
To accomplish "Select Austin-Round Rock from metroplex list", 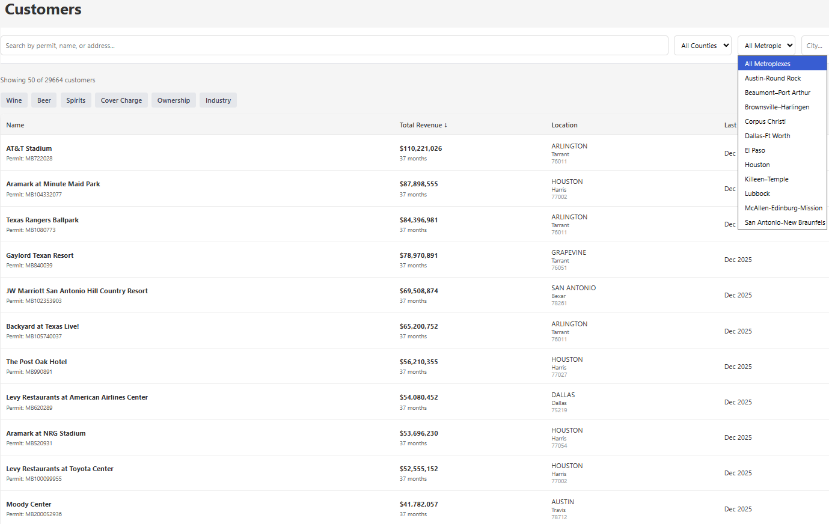I will [x=772, y=78].
